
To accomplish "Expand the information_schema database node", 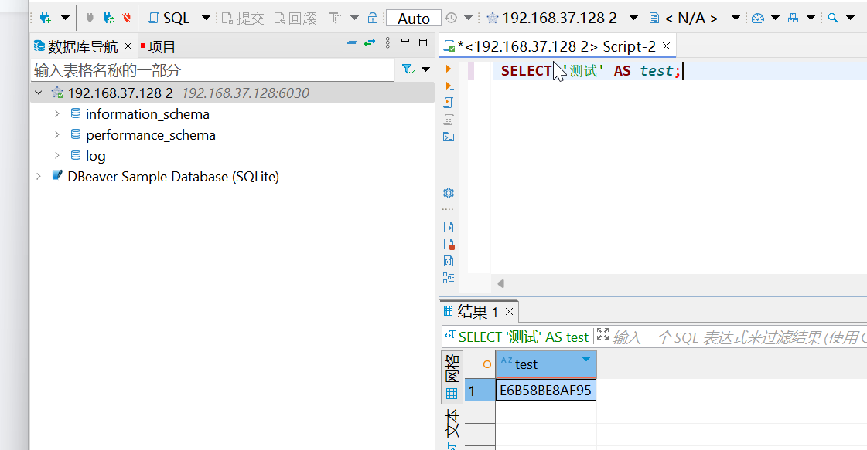I will point(57,114).
